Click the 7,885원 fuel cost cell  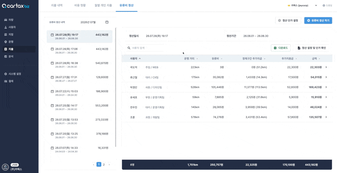pyautogui.click(x=219, y=97)
